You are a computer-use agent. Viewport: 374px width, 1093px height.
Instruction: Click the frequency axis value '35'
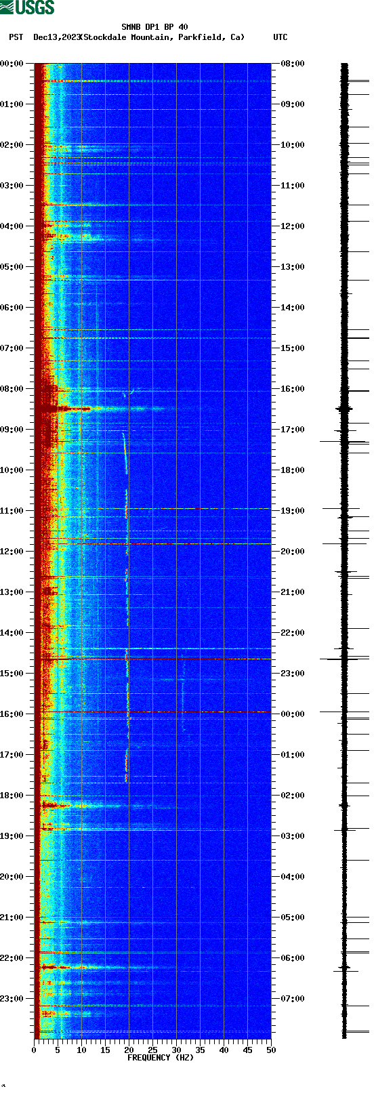200,1050
